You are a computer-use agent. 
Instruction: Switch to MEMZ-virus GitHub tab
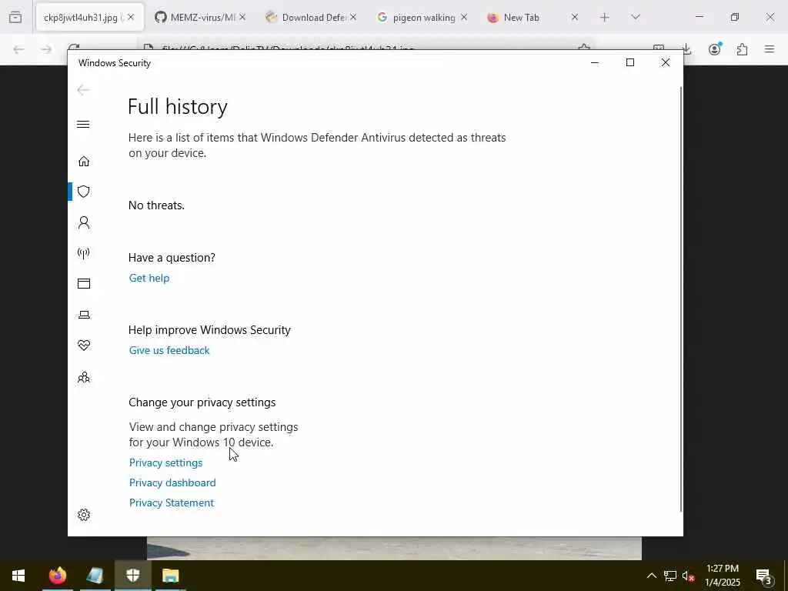195,18
